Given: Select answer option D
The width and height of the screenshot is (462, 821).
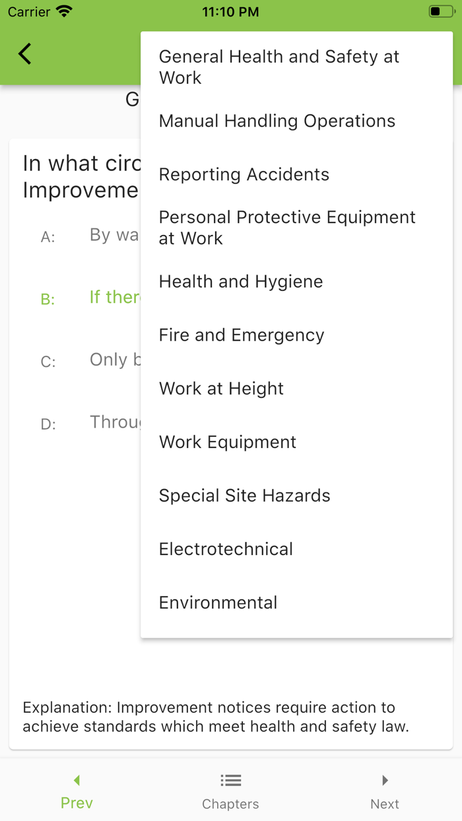Looking at the screenshot, I should tap(79, 423).
